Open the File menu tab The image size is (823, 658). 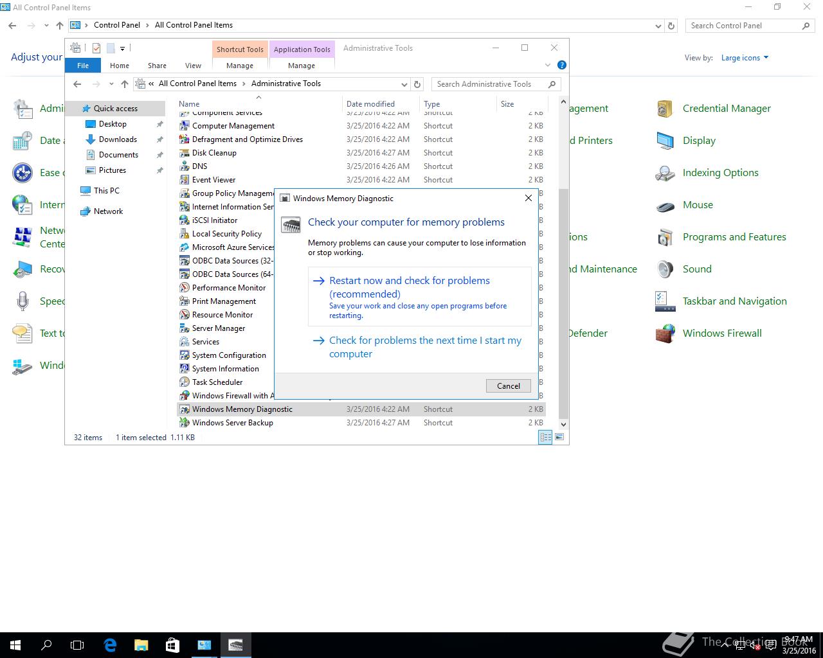(83, 66)
